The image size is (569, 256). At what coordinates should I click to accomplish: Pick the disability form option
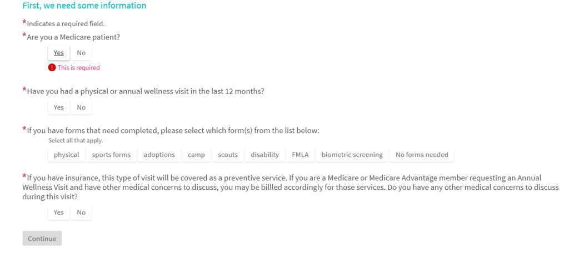(x=264, y=155)
